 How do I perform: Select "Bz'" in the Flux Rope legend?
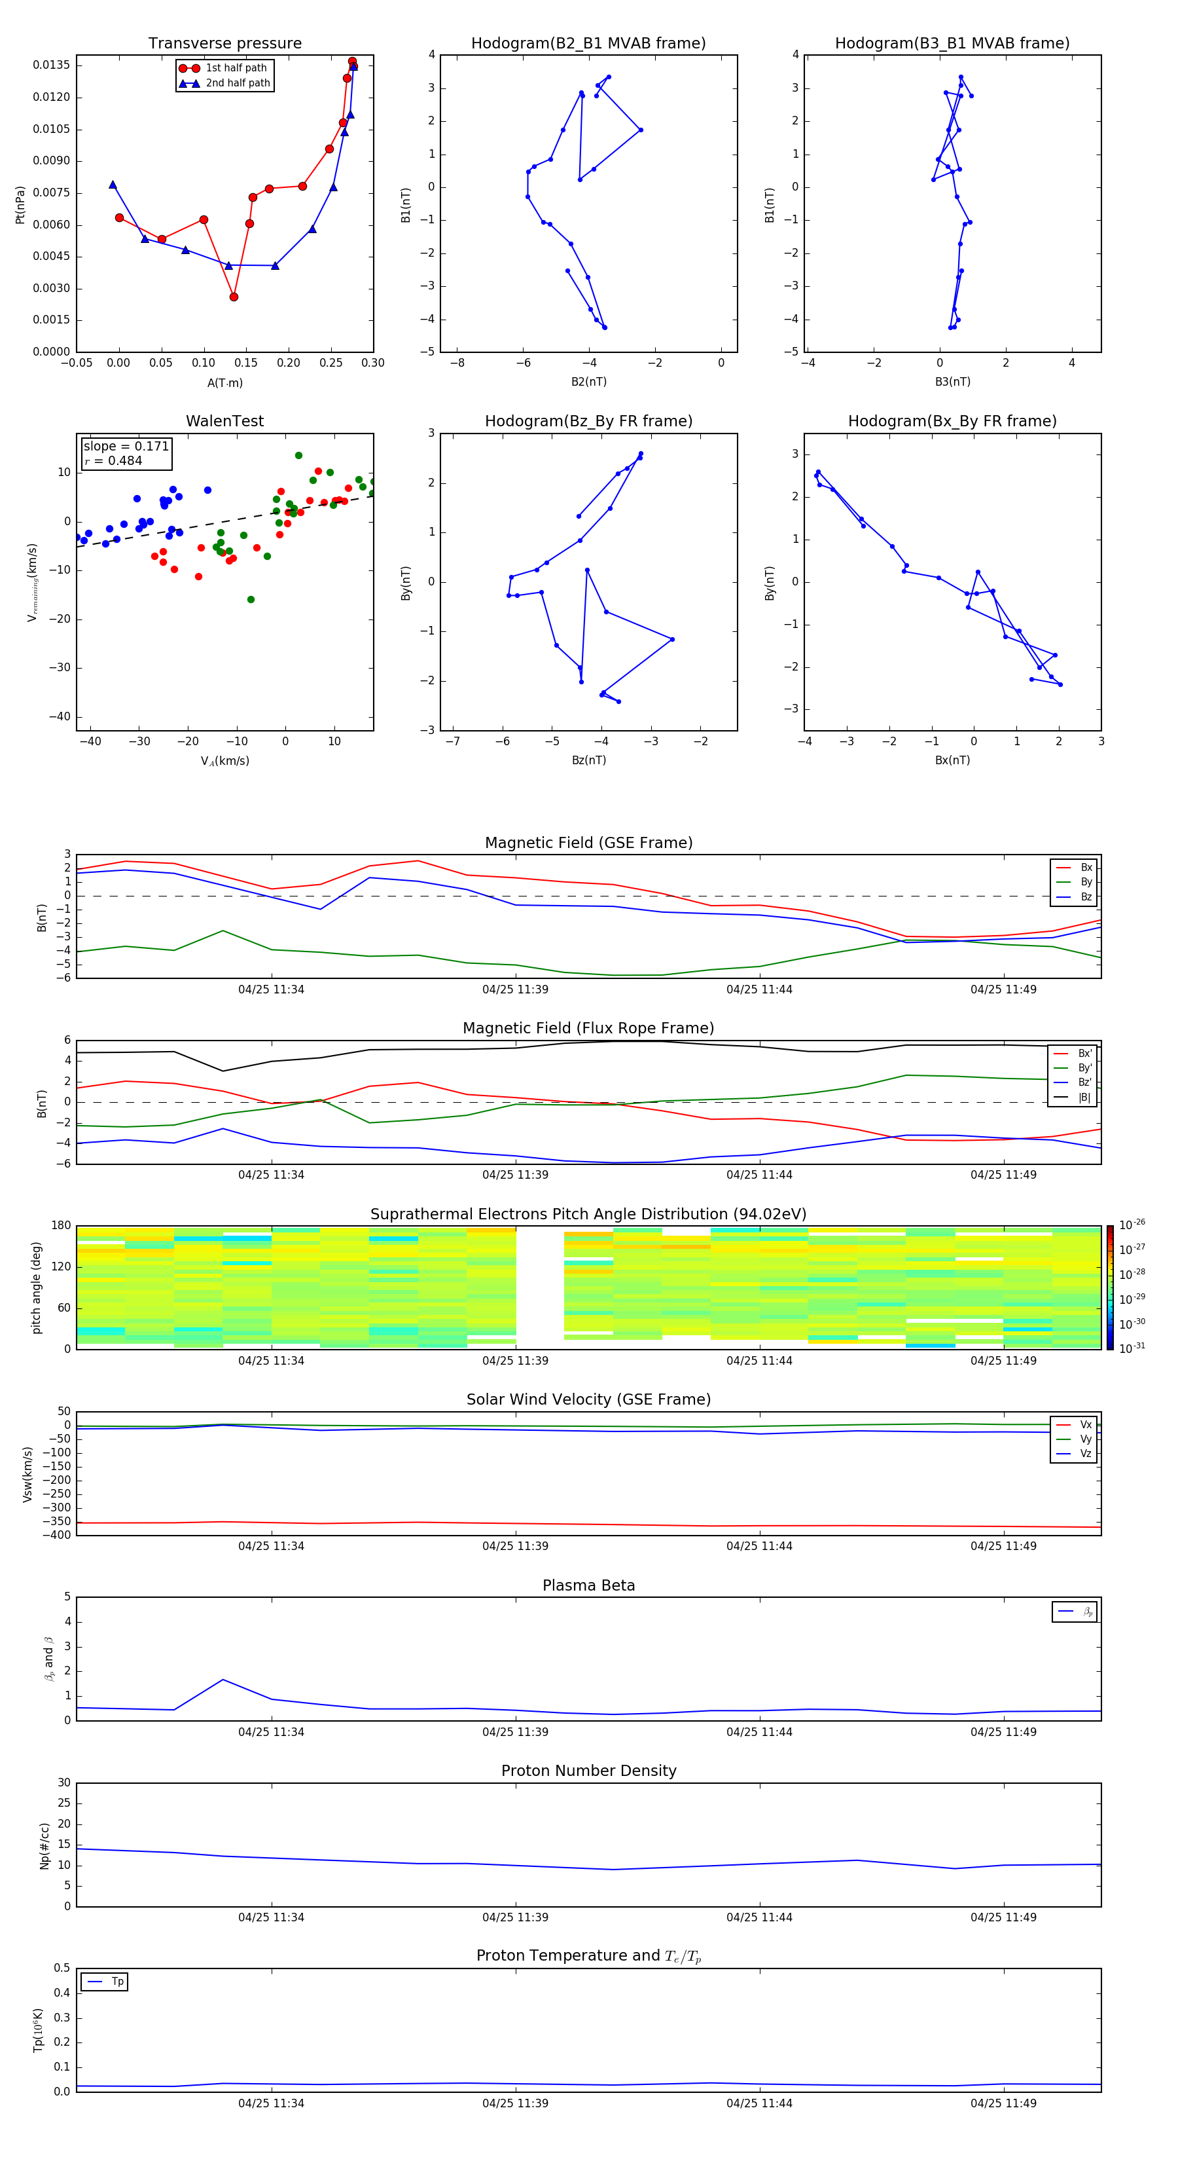point(1073,1083)
